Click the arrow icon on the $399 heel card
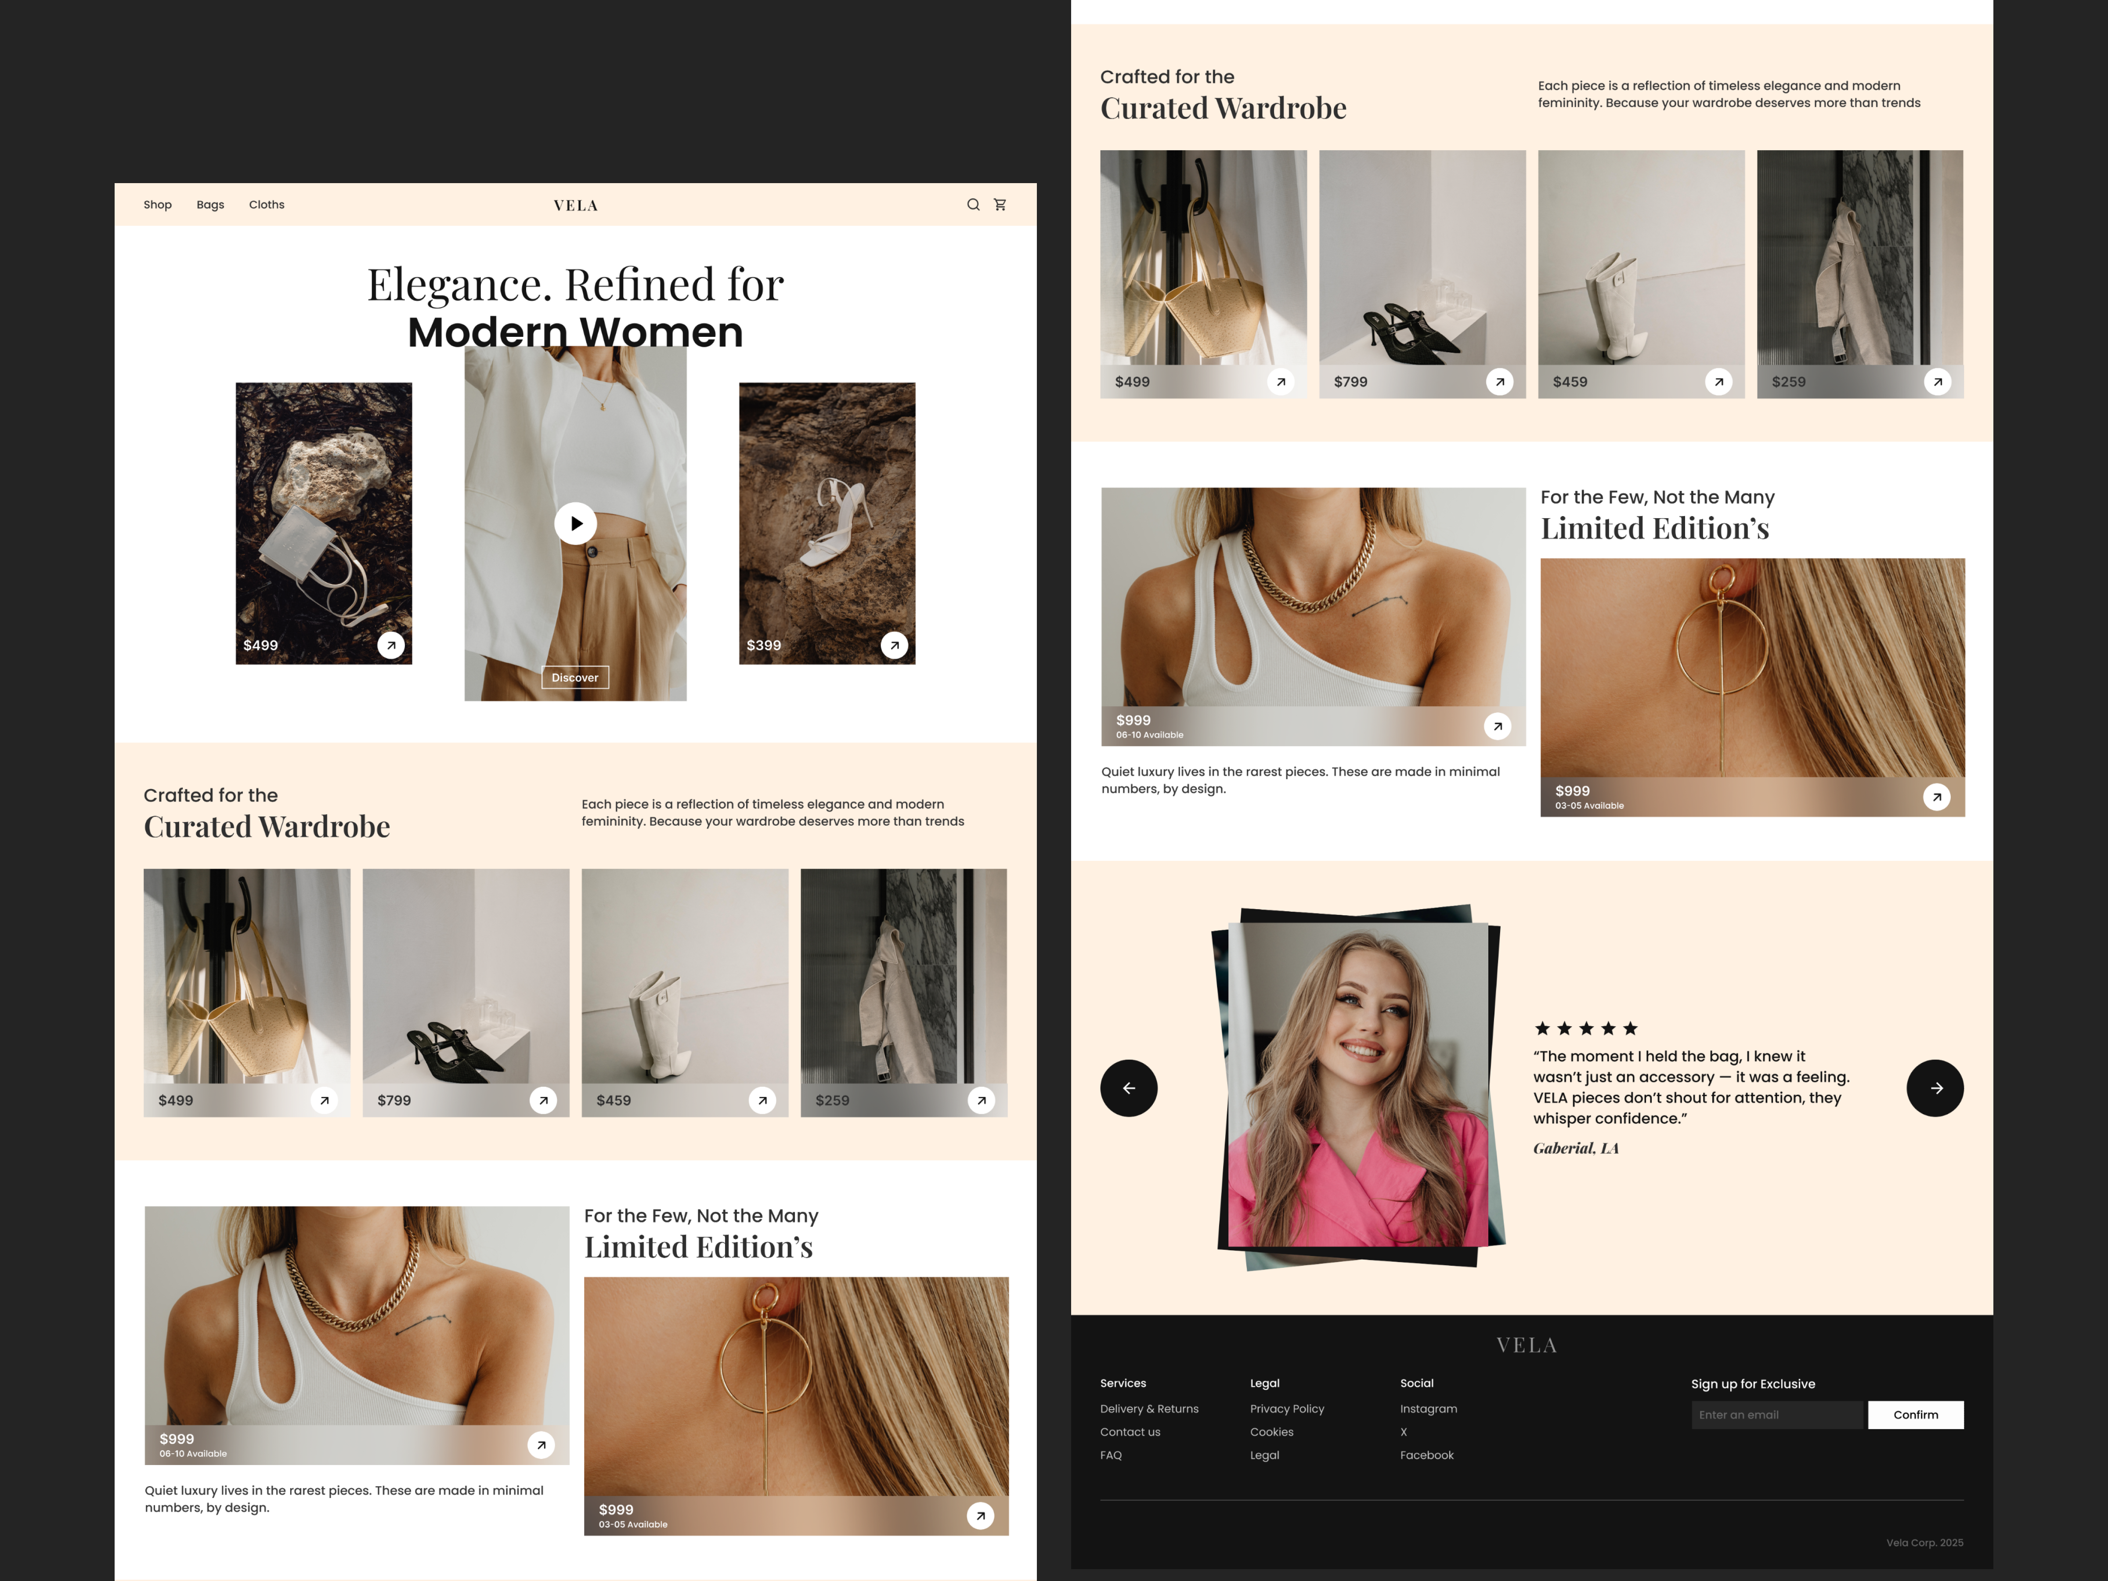Viewport: 2108px width, 1581px height. [894, 645]
